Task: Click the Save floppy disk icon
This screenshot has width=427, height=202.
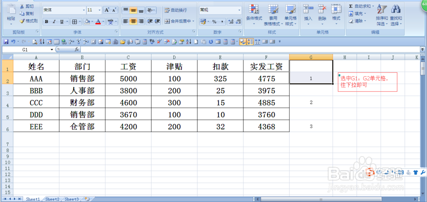Action: [x=6, y=42]
